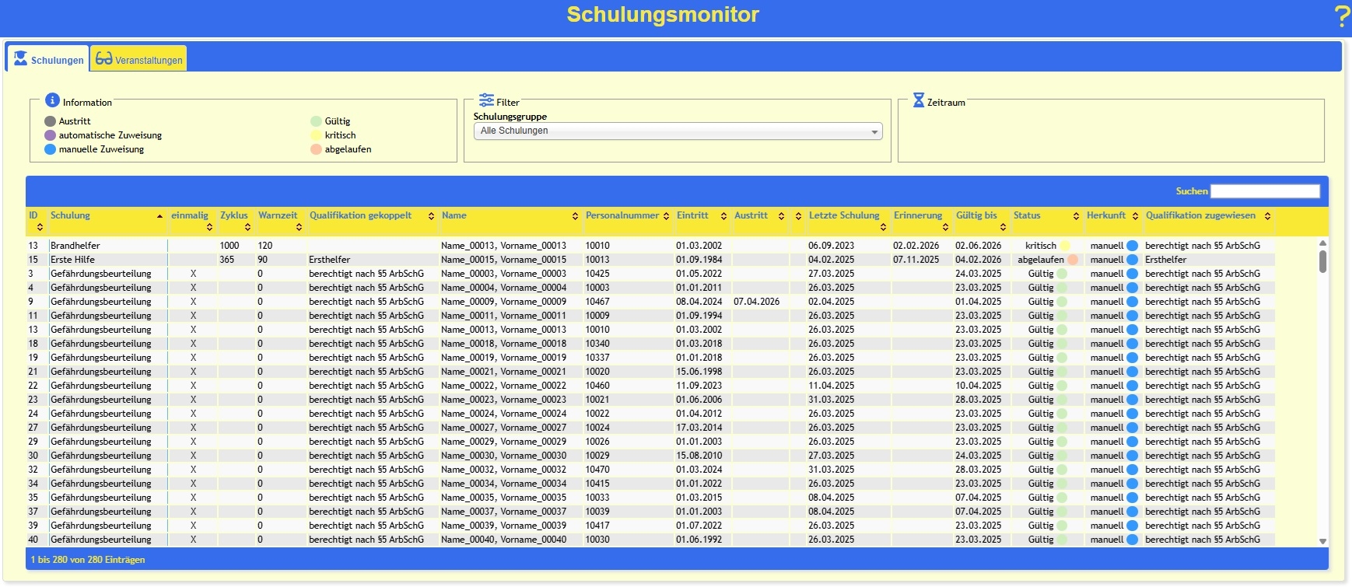Click the scrollbar up arrow

coord(1322,243)
